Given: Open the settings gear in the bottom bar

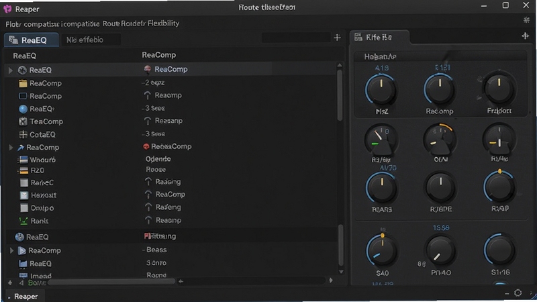Looking at the screenshot, I should [x=518, y=293].
